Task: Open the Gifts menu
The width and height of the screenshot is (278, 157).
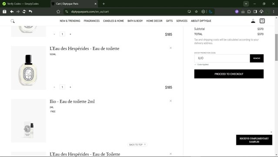Action: click(x=169, y=21)
